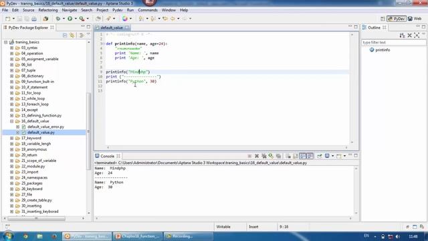Open the Recording taskbar item
The height and width of the screenshot is (241, 428).
tap(188, 236)
